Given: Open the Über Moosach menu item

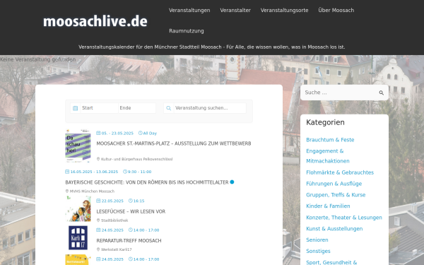Looking at the screenshot, I should (336, 11).
